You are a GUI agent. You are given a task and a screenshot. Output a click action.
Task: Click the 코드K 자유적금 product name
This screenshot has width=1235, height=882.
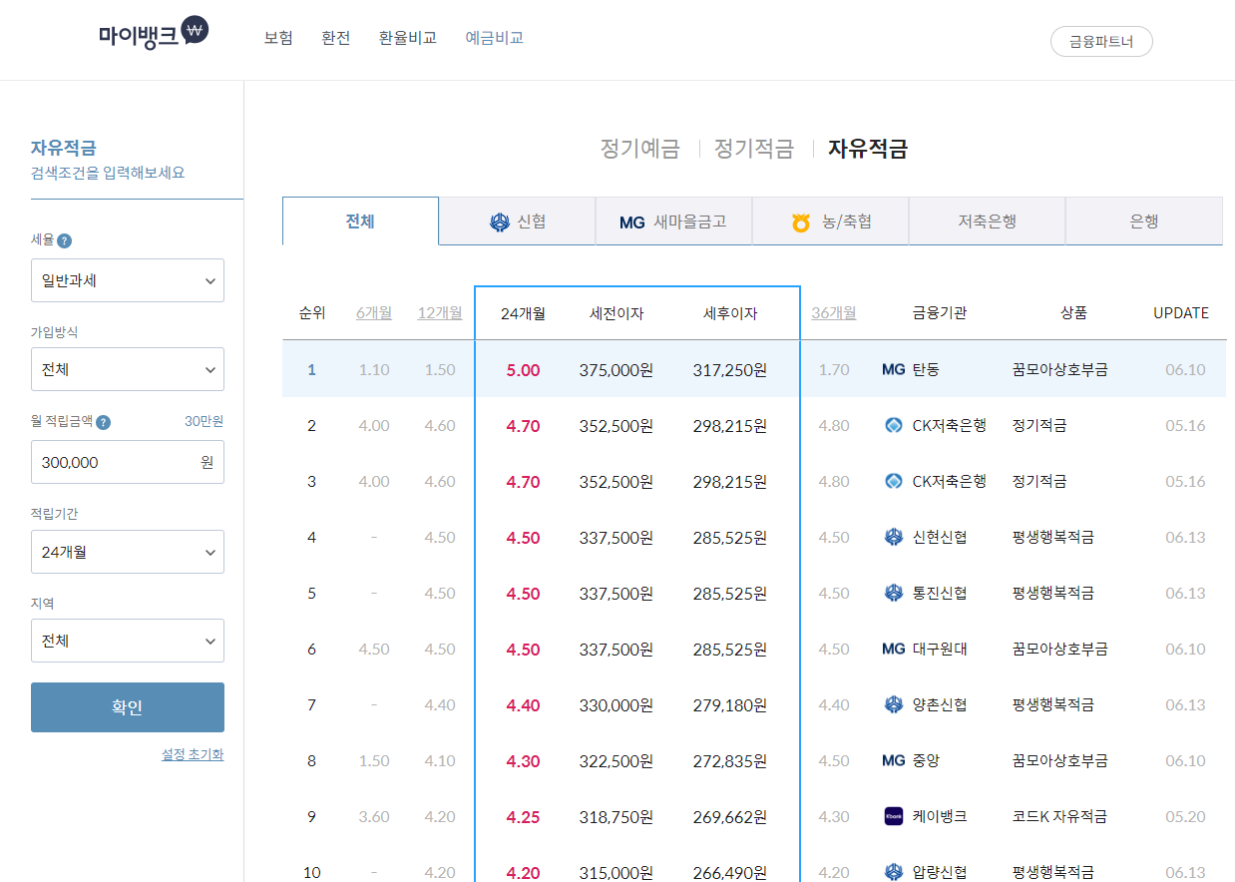pyautogui.click(x=1059, y=817)
